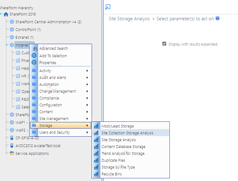Click the globe icon for ControlPoint
This screenshot has width=238, height=181.
point(12,29)
